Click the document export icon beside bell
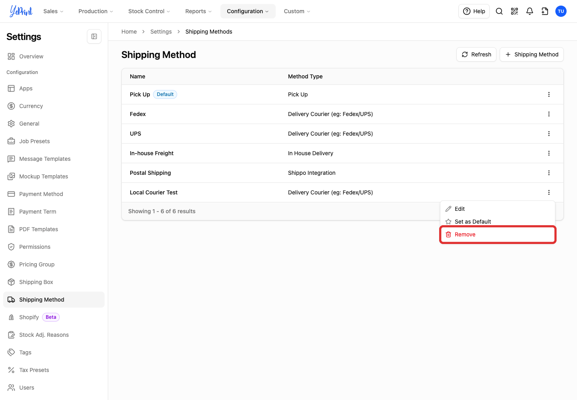The image size is (577, 400). pyautogui.click(x=545, y=11)
